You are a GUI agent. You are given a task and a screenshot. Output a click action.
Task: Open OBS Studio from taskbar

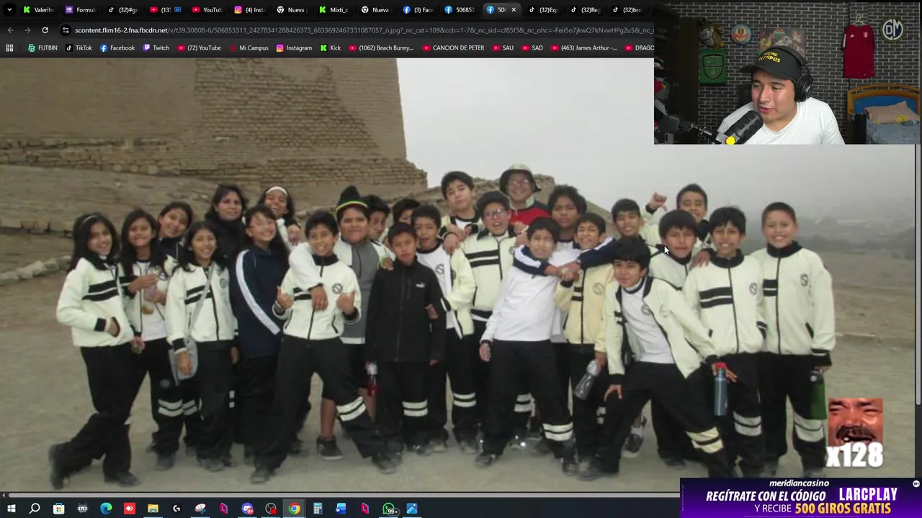[x=271, y=509]
